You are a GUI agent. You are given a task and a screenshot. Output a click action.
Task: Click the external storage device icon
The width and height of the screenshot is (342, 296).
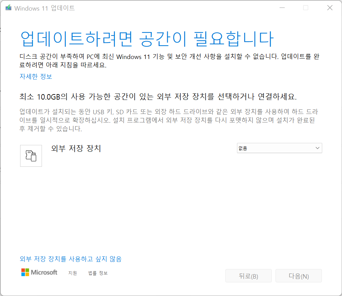[x=31, y=156]
